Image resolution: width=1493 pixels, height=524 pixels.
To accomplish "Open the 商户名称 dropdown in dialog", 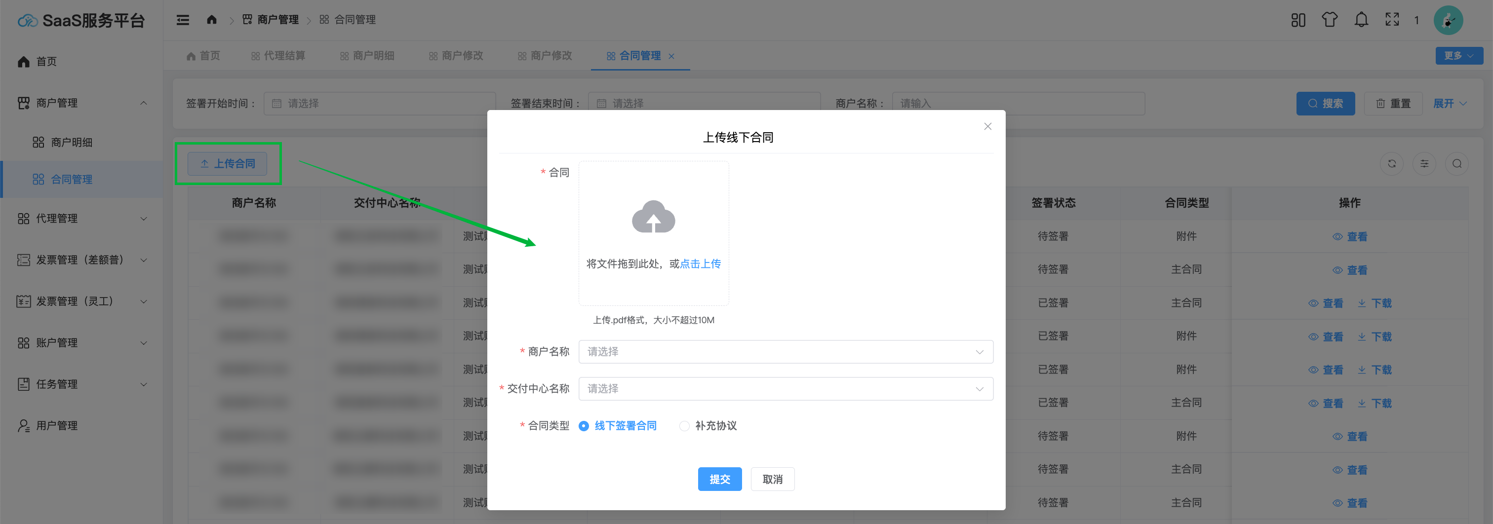I will click(x=786, y=352).
